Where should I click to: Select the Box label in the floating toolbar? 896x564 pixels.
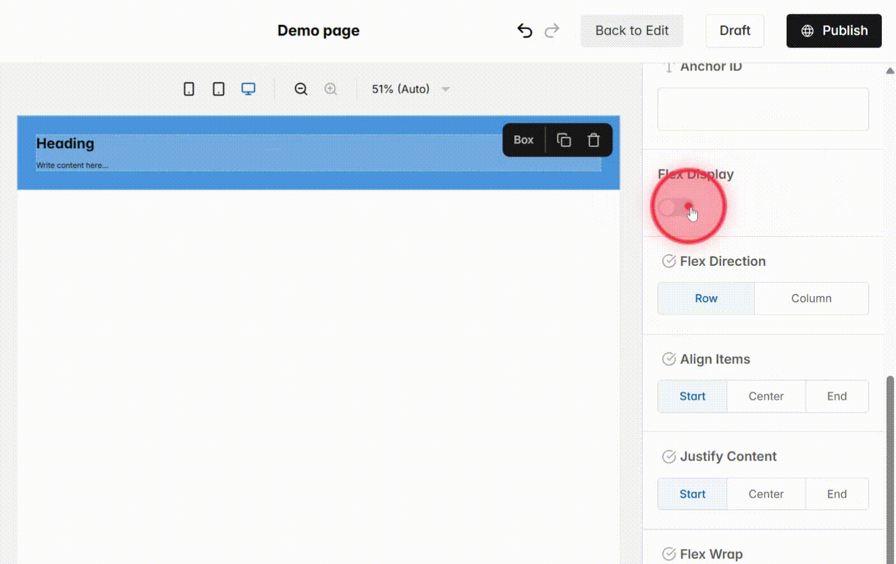[x=523, y=139]
